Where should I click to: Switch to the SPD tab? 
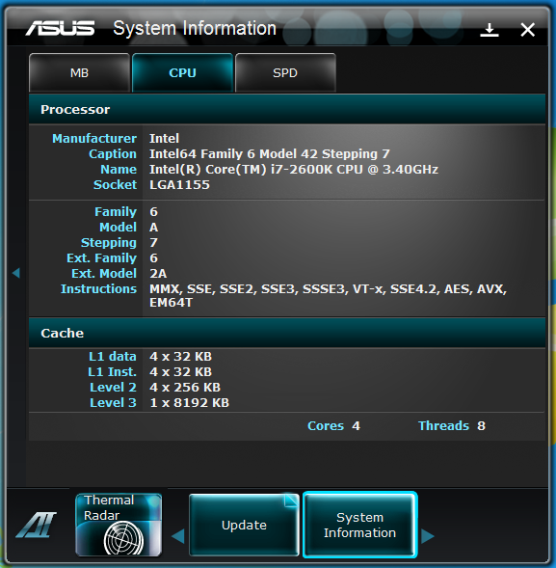point(285,73)
